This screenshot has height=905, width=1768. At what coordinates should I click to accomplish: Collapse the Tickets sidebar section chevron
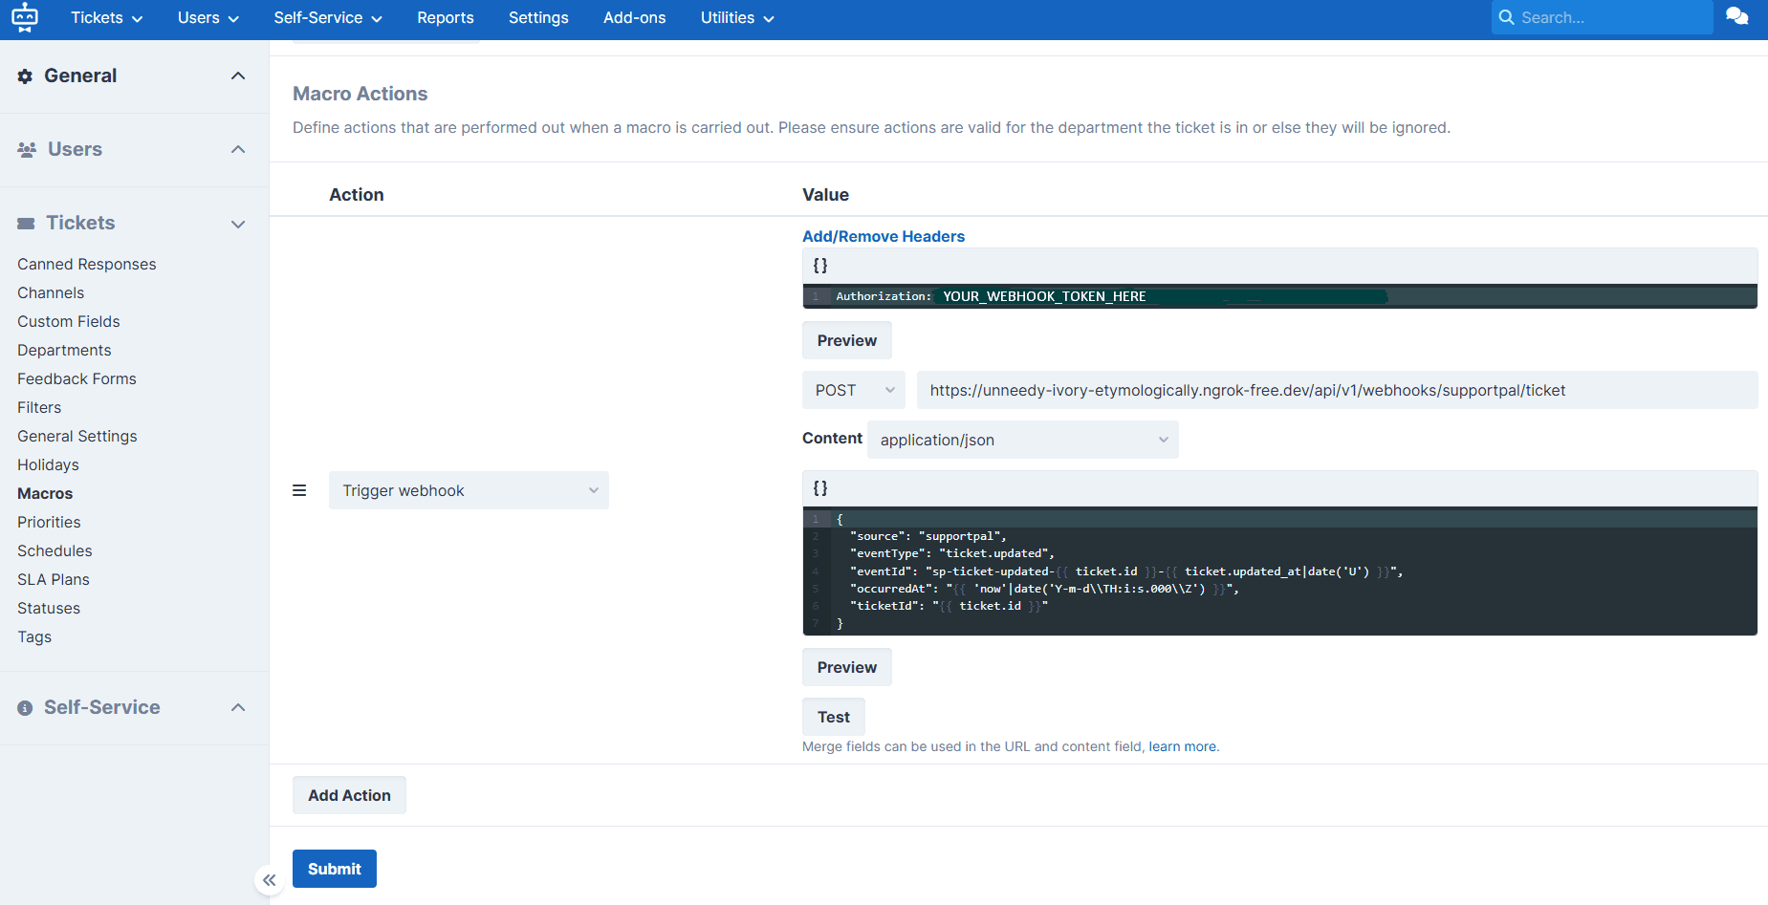point(238,224)
